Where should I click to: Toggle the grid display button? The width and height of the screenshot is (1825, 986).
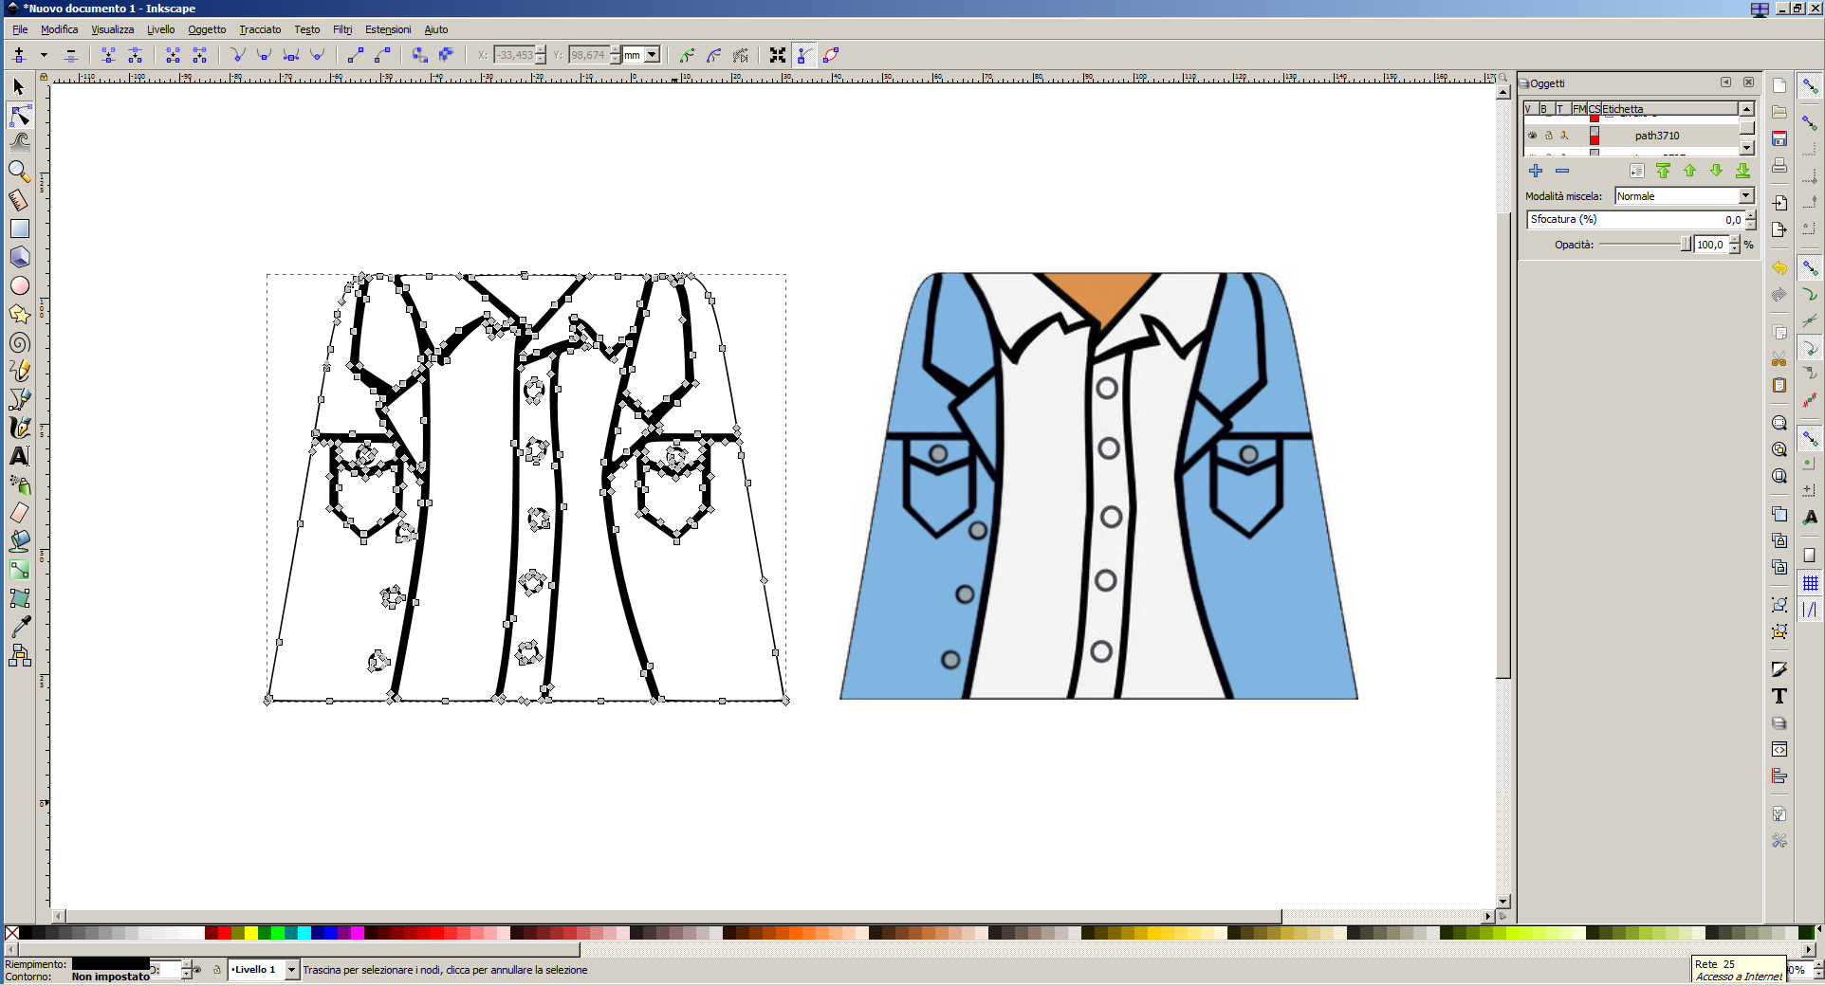click(1810, 583)
